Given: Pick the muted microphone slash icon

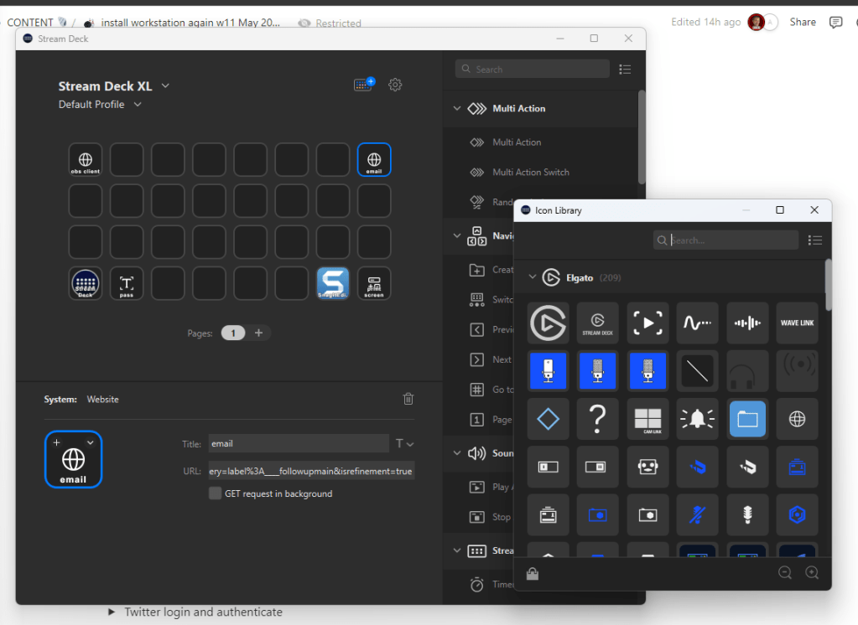Looking at the screenshot, I should 697,515.
